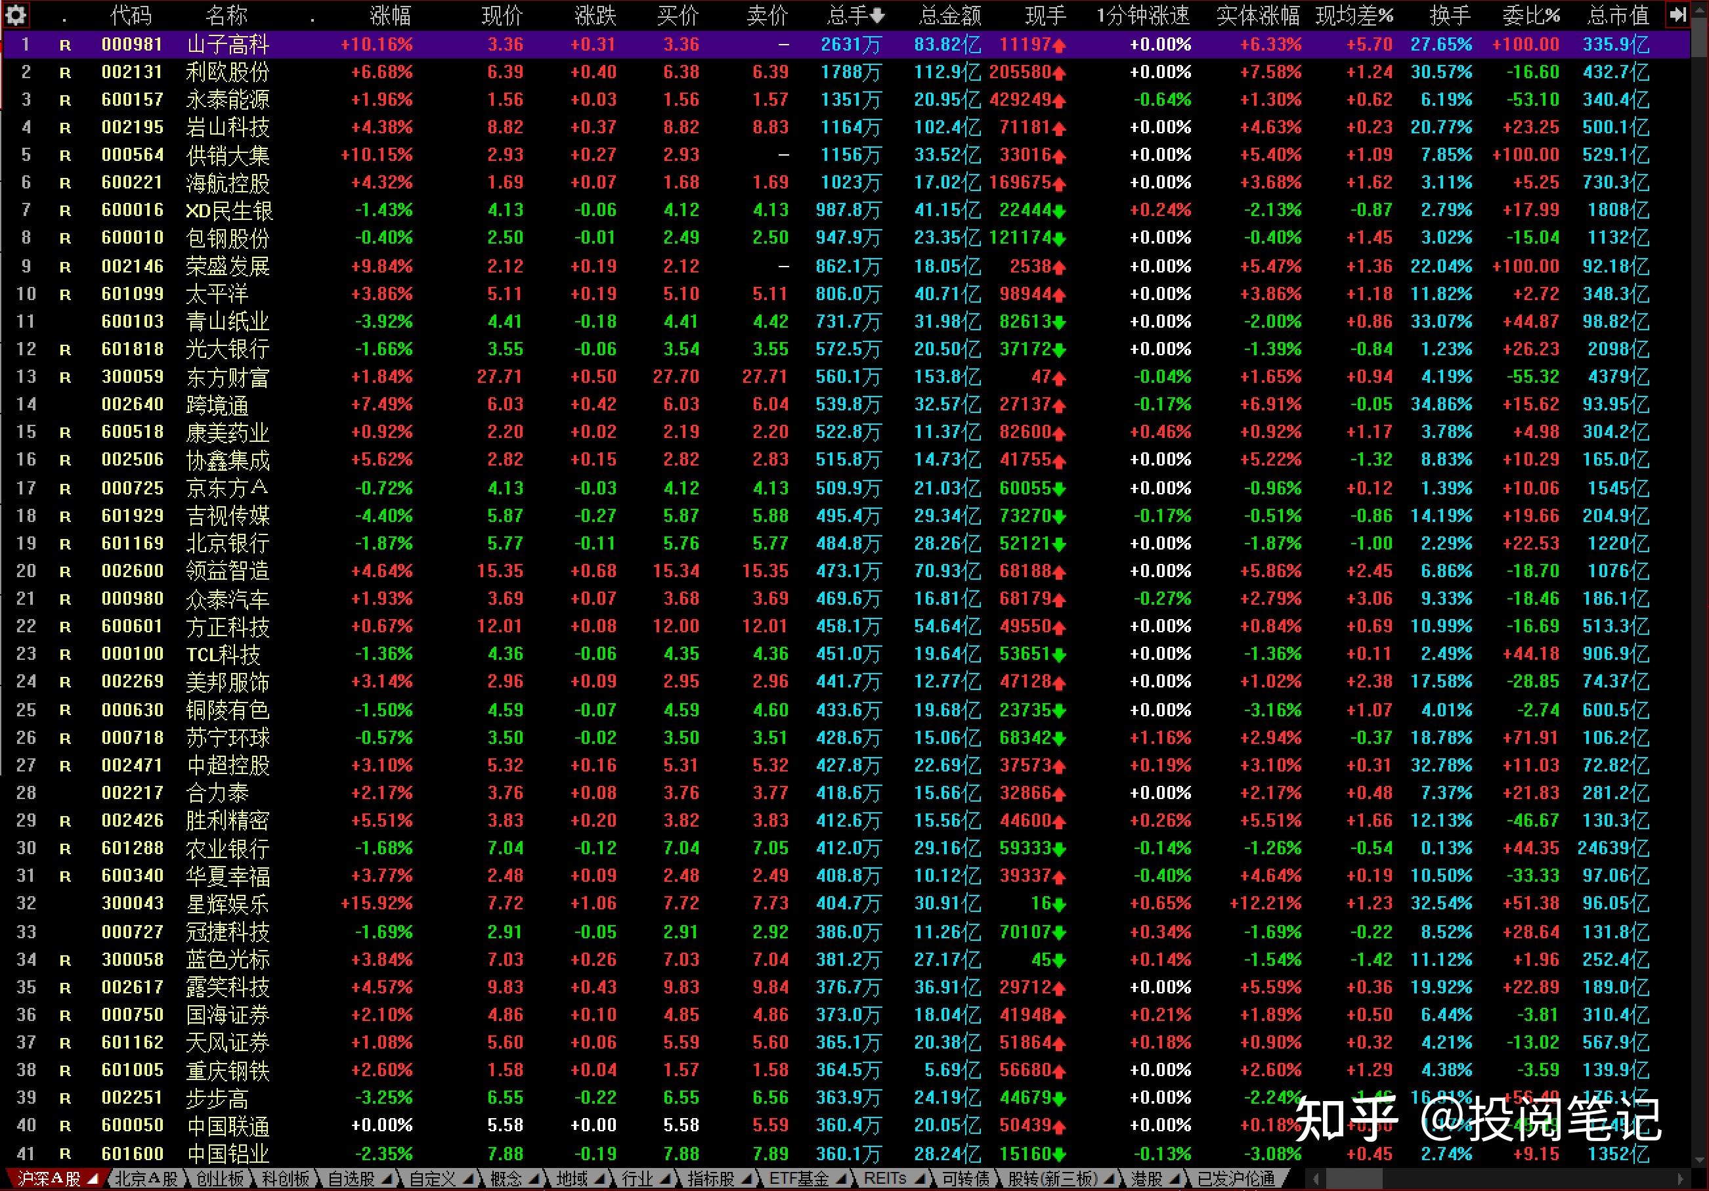Click the 总金额 column header
Image resolution: width=1709 pixels, height=1191 pixels.
[x=951, y=15]
